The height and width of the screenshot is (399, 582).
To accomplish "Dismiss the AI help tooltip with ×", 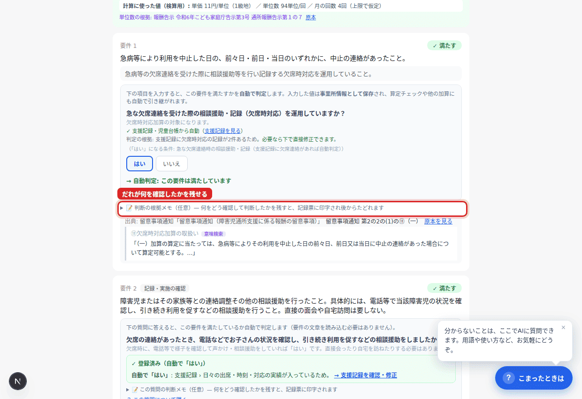I will (563, 328).
